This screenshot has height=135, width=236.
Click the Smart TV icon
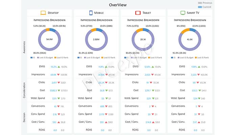[x=183, y=13]
